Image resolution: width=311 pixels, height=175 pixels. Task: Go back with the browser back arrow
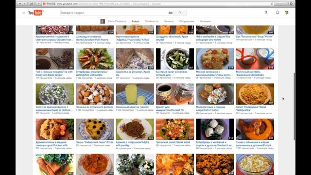click(20, 3)
